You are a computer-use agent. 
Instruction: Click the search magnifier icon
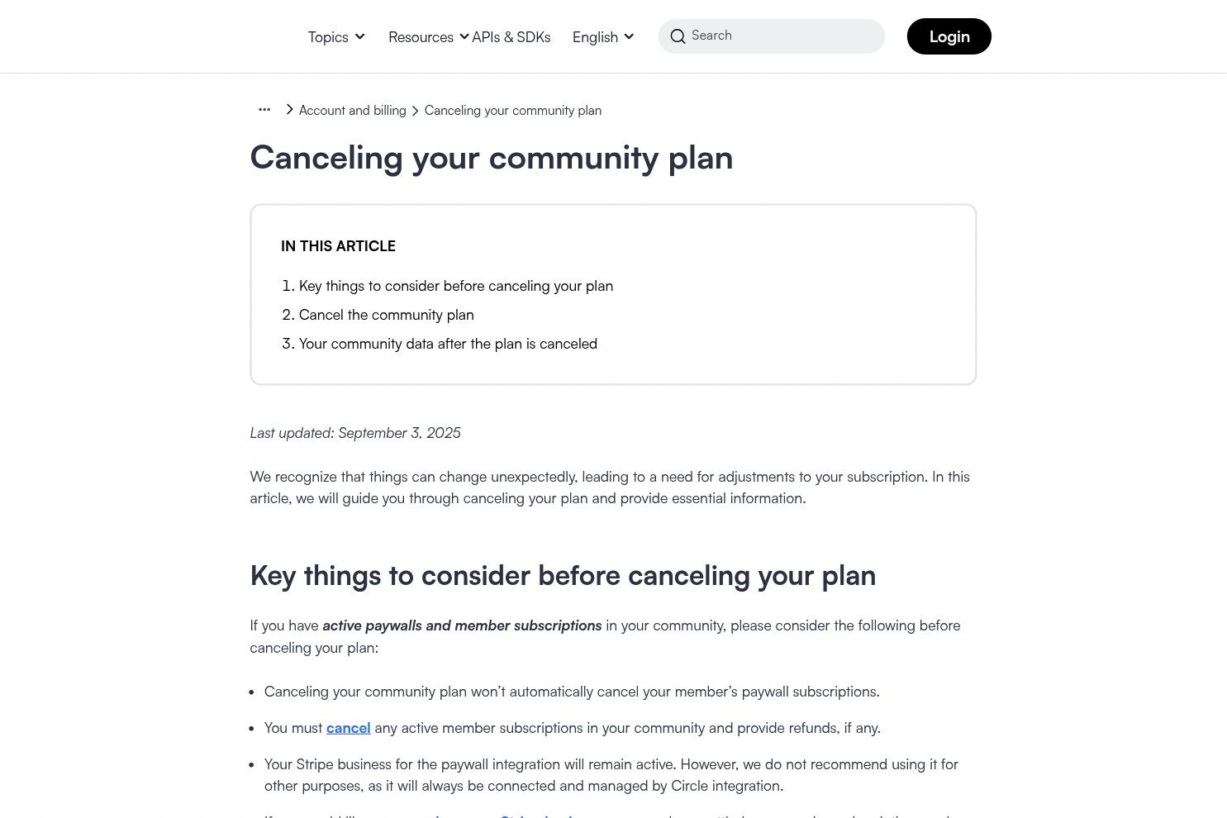point(678,36)
